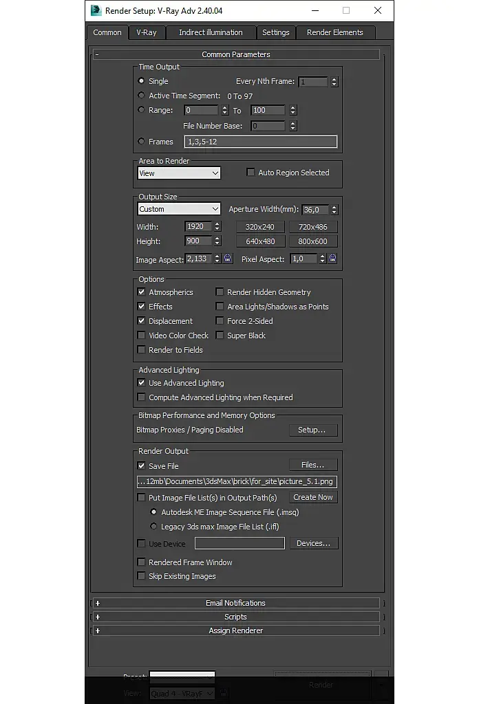Screen dimensions: 479x704
Task: Switch to the V-Ray tab
Action: click(147, 32)
